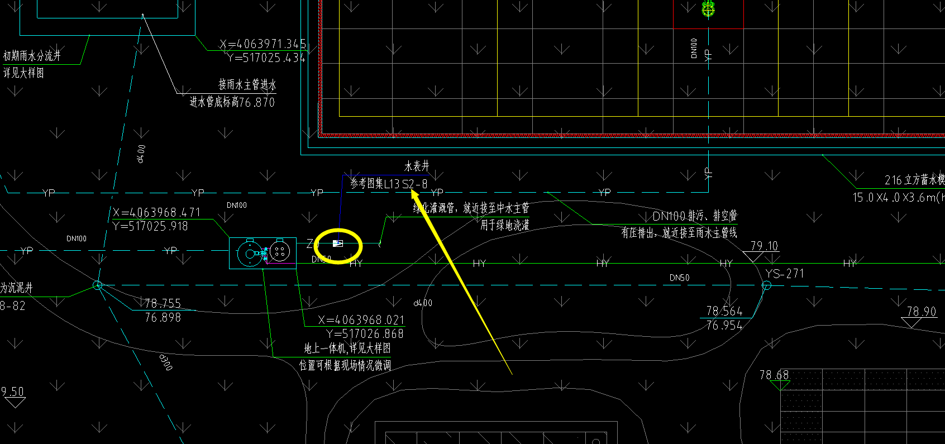Click the 78.90 elevation value
This screenshot has width=945, height=444.
pyautogui.click(x=921, y=312)
